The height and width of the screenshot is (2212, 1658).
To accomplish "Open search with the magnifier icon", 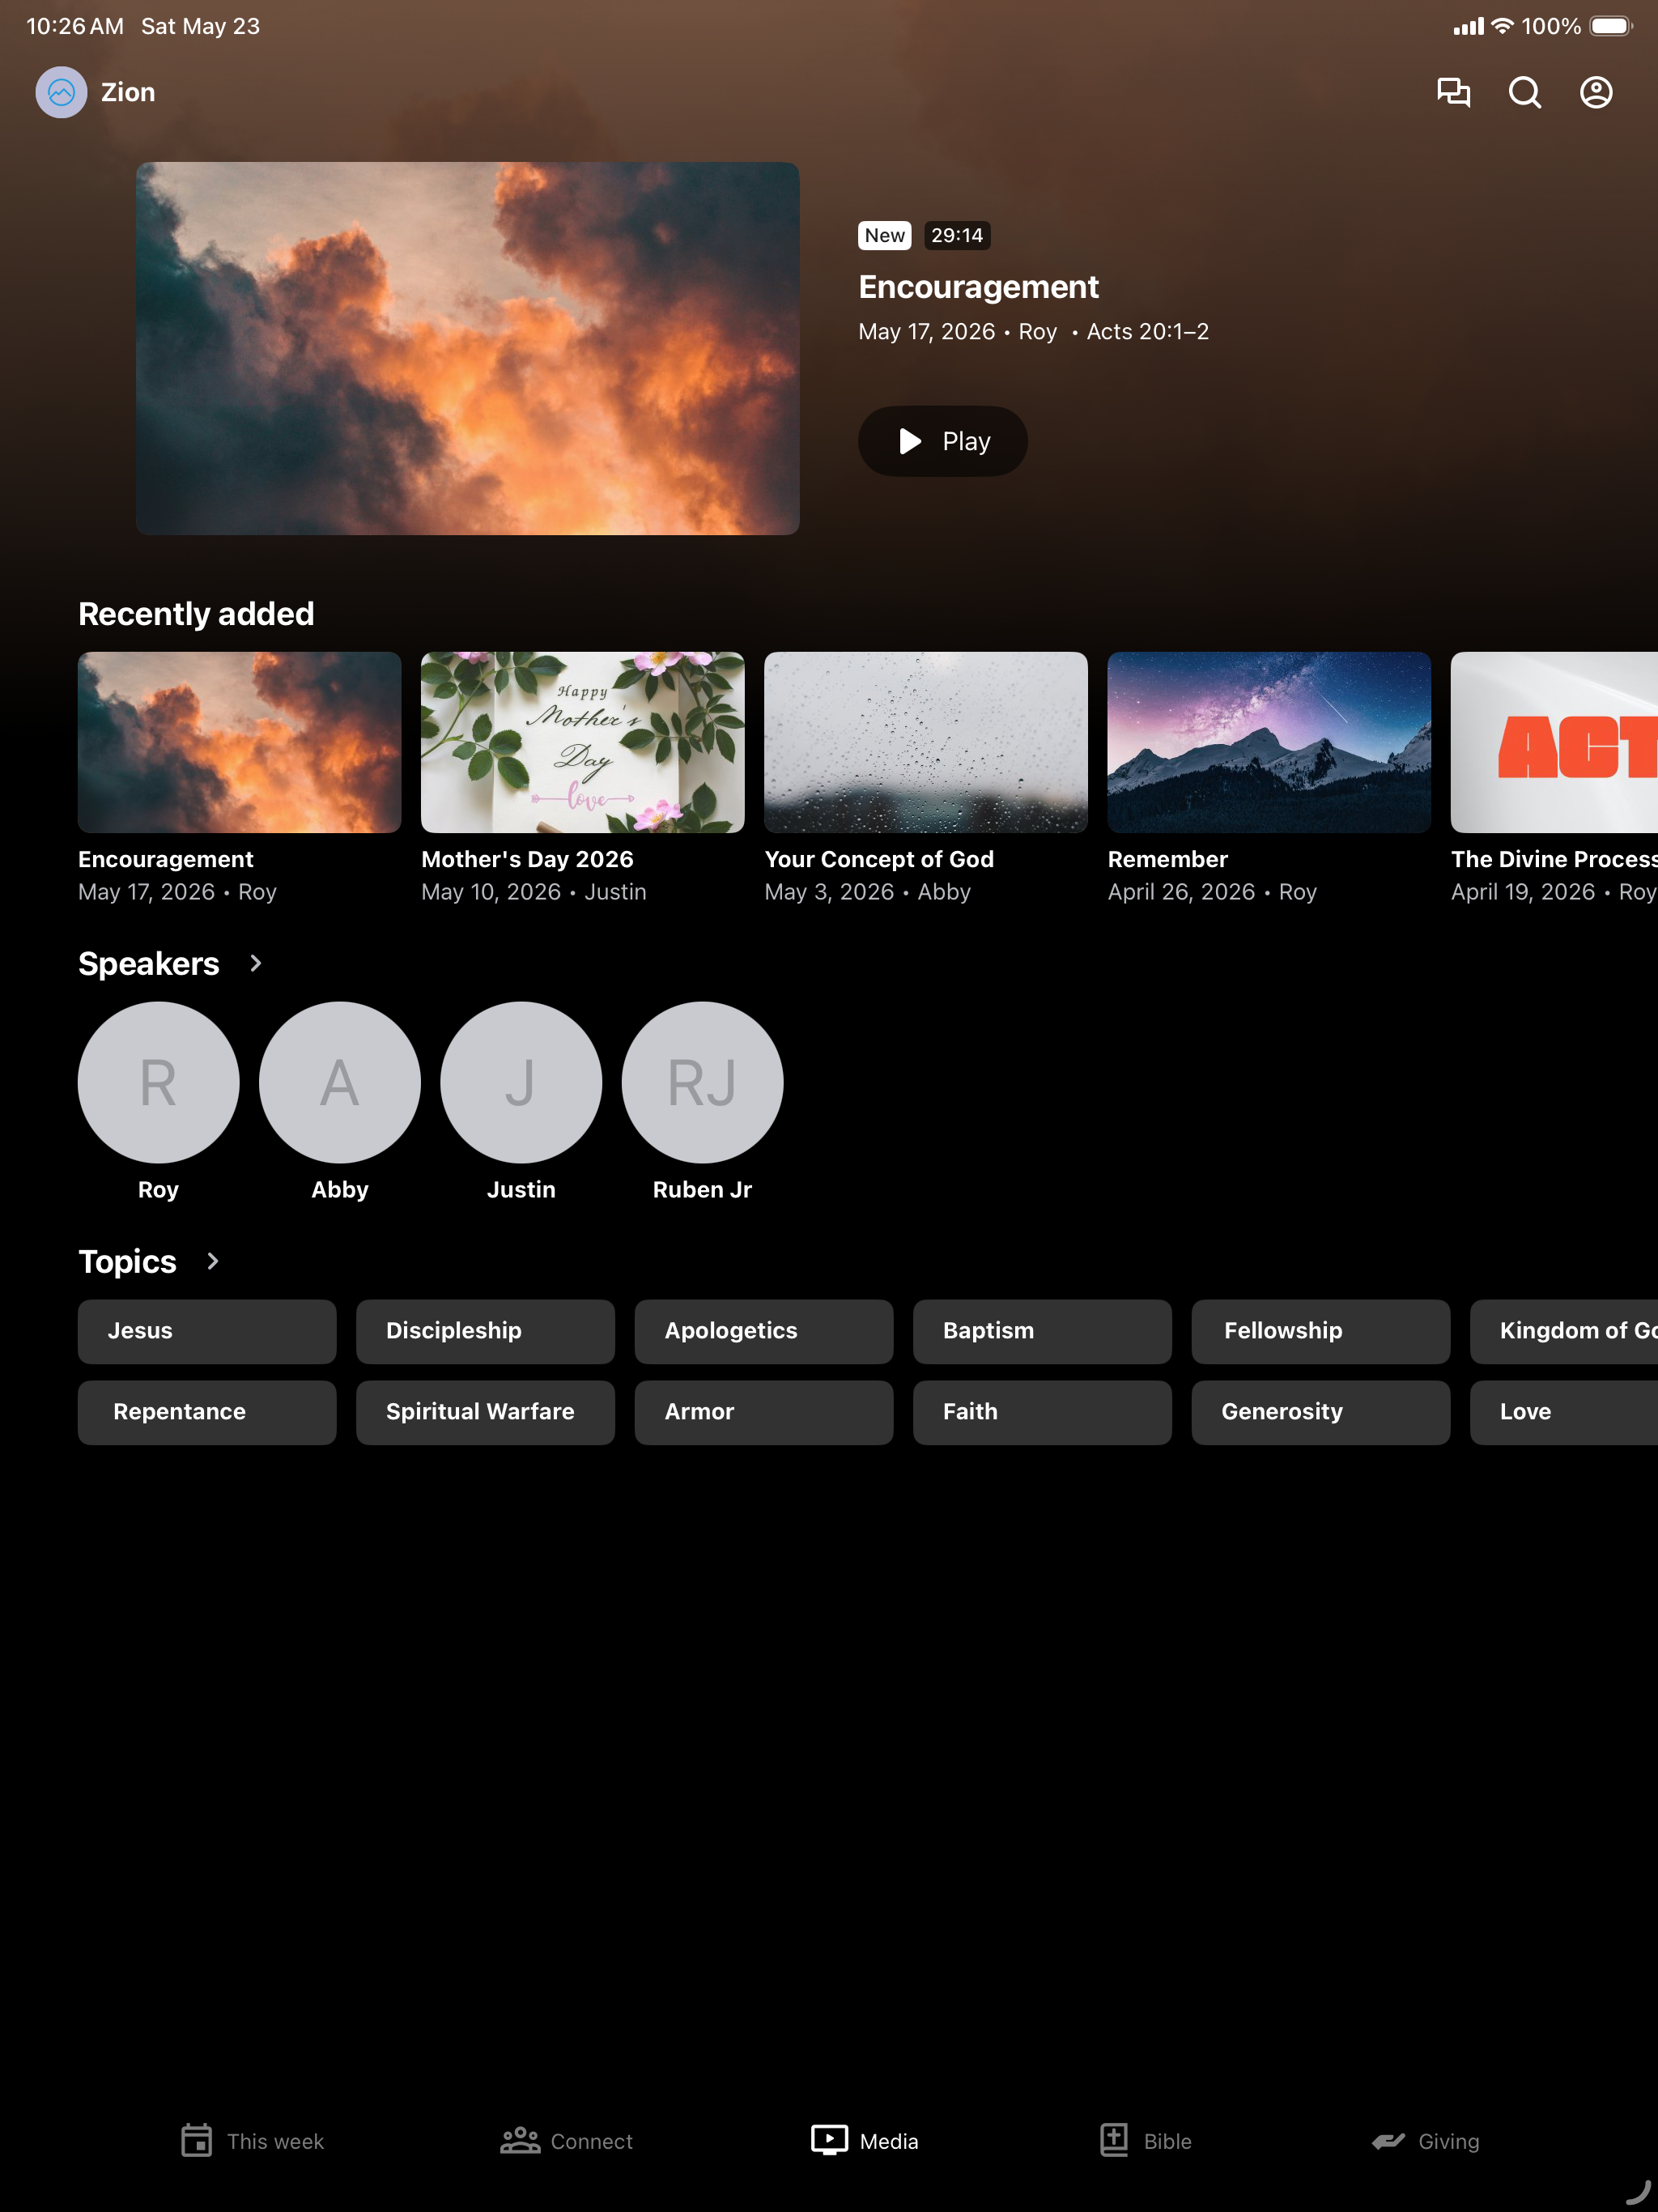I will [x=1524, y=92].
